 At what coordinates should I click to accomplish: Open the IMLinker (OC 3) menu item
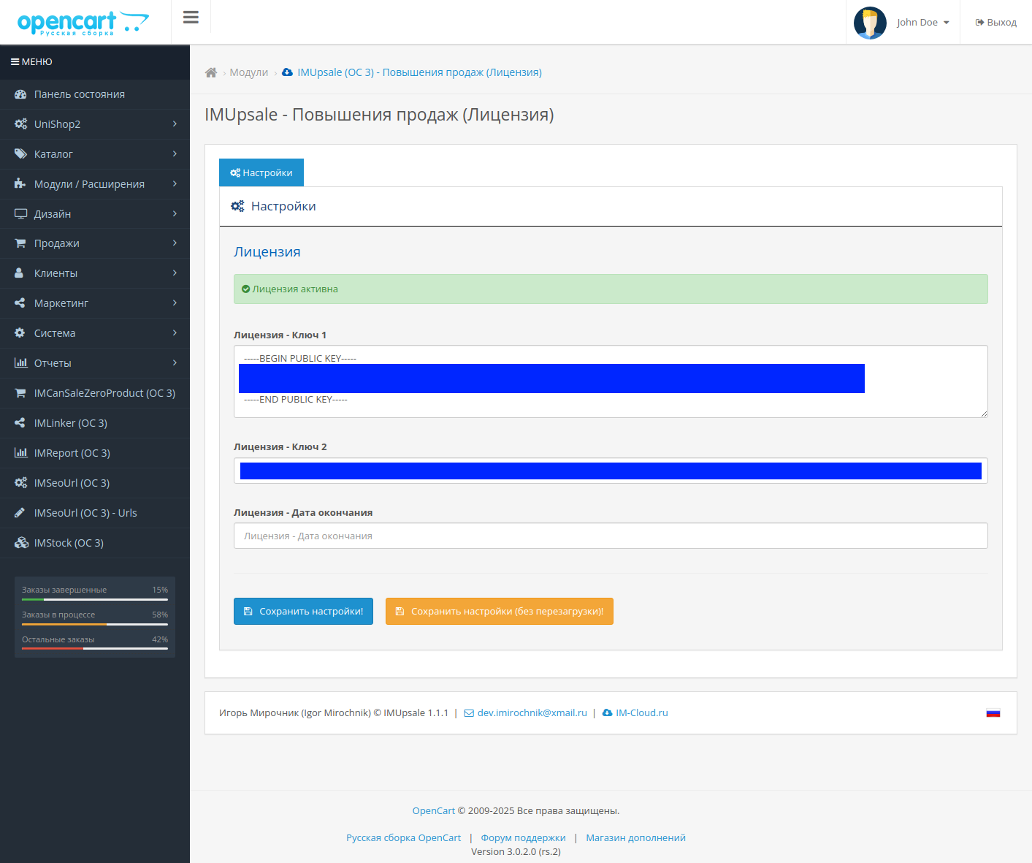95,423
